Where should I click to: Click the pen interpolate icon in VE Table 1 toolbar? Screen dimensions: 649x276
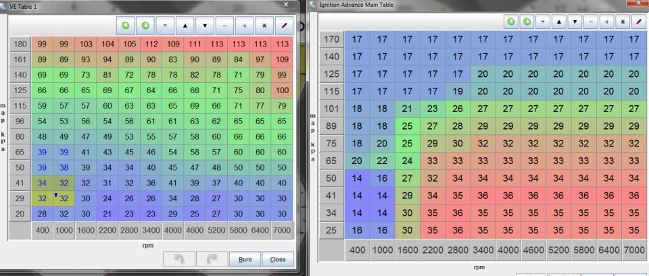284,26
